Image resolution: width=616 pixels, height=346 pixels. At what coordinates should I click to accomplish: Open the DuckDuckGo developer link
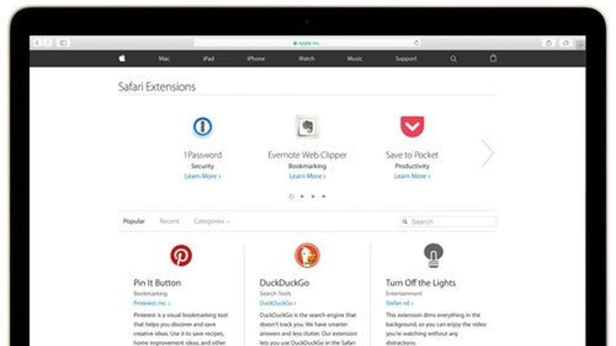point(278,303)
